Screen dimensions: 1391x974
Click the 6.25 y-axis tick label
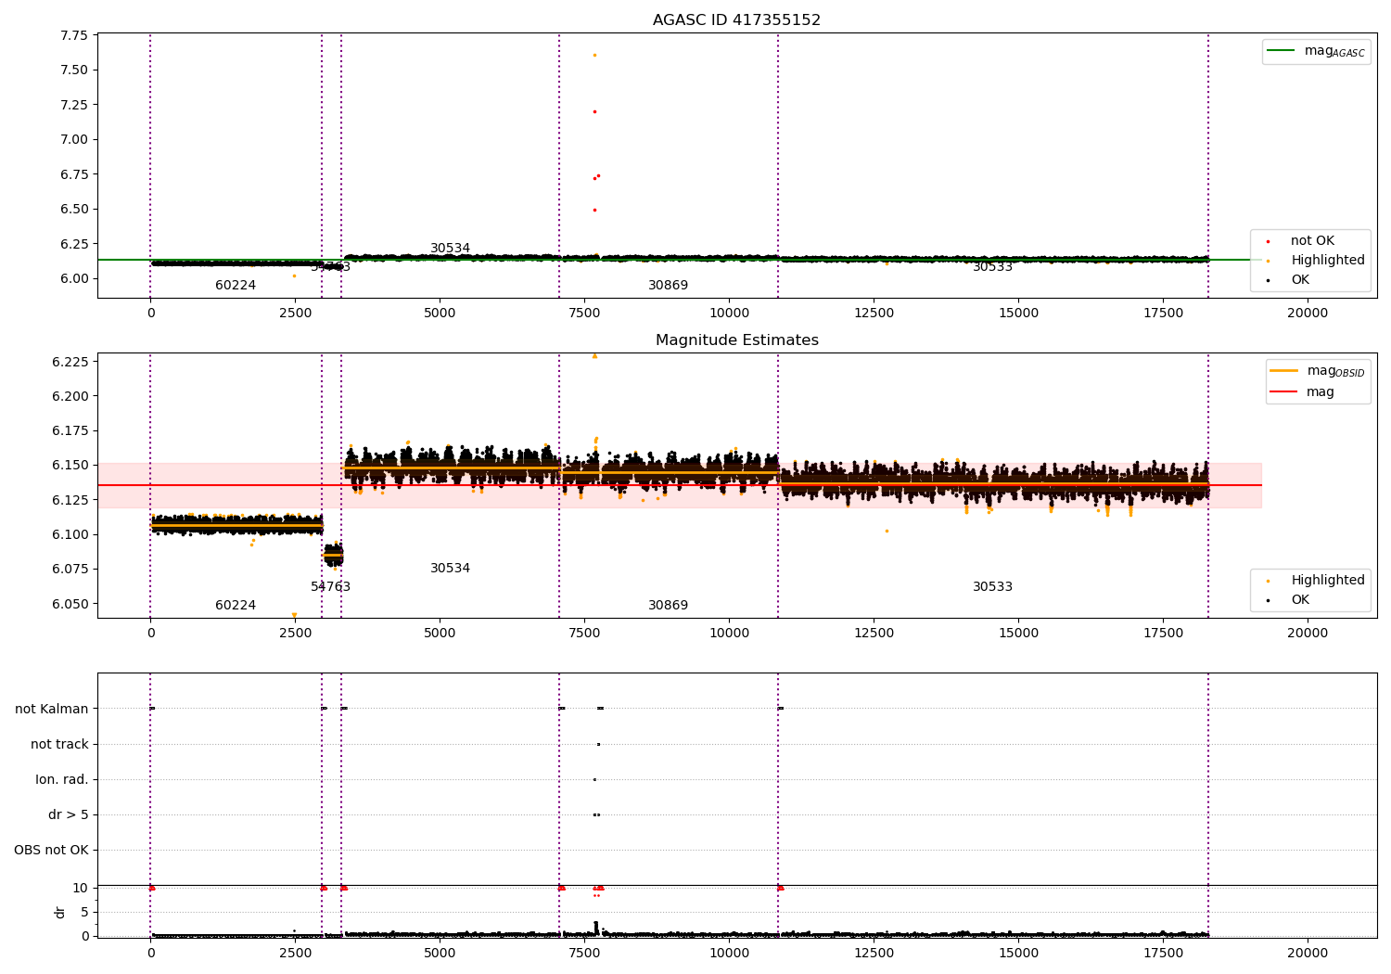click(73, 244)
